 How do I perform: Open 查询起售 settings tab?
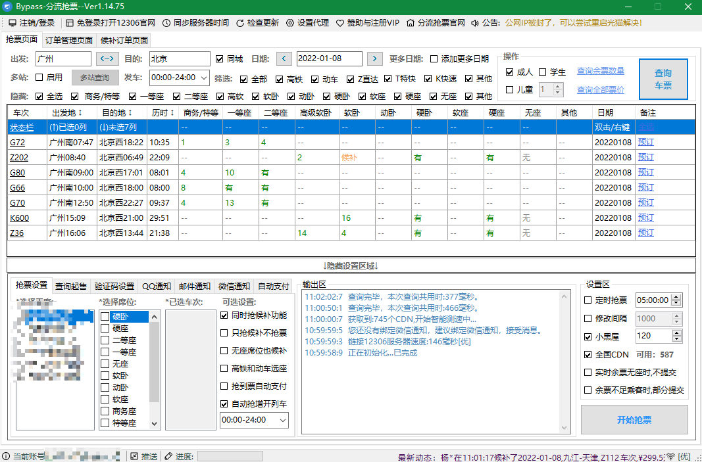[x=71, y=287]
